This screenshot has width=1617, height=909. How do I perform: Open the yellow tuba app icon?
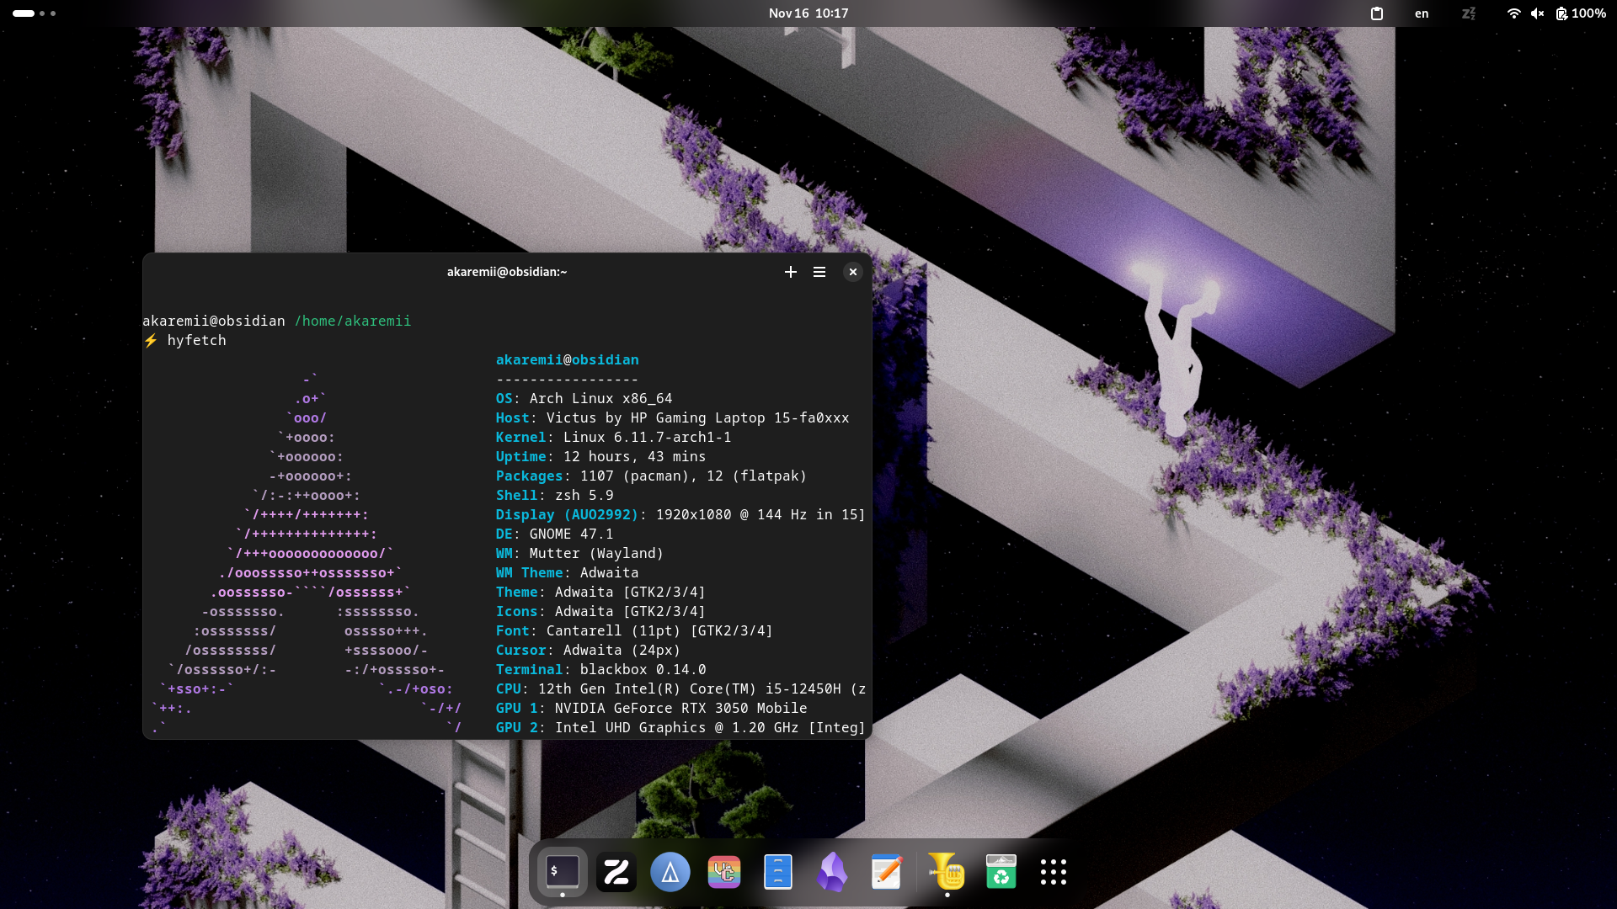point(947,872)
